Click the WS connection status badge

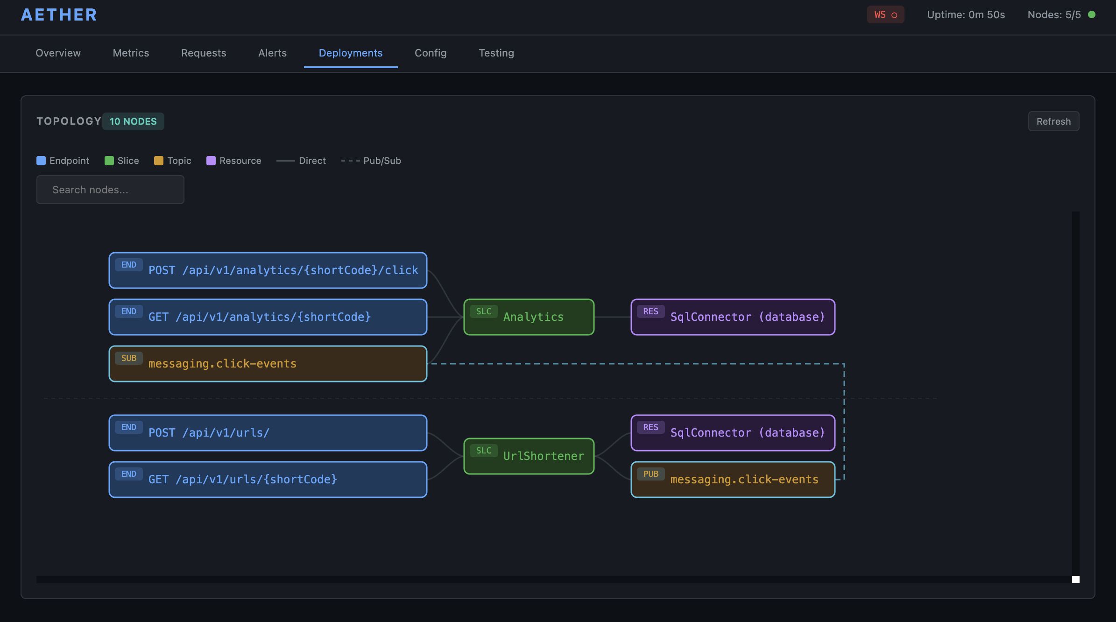coord(885,14)
